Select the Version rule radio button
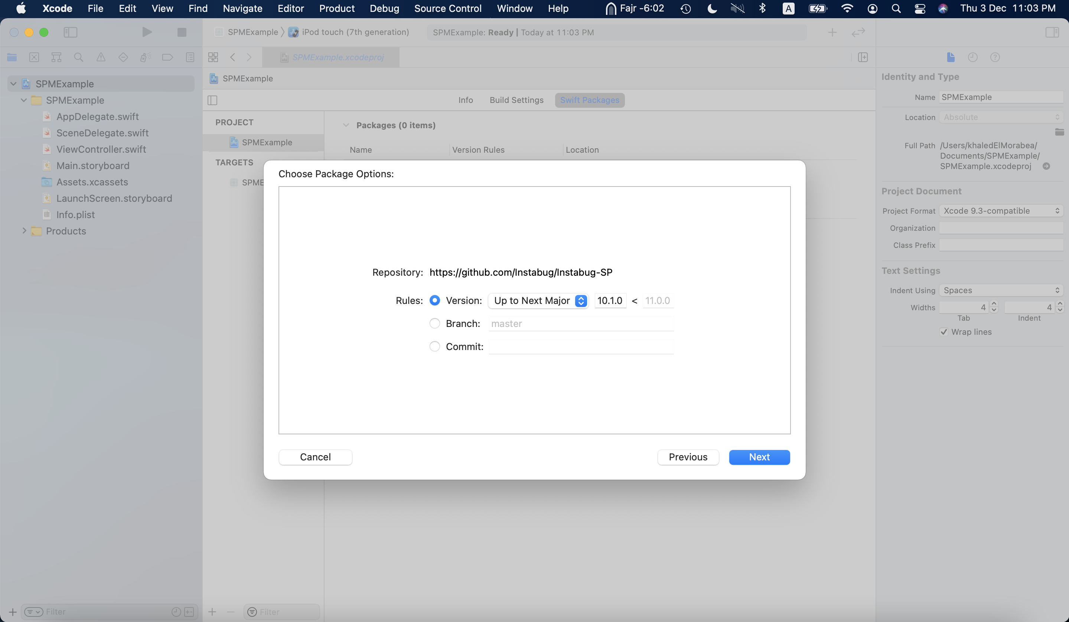The height and width of the screenshot is (622, 1069). coord(435,301)
